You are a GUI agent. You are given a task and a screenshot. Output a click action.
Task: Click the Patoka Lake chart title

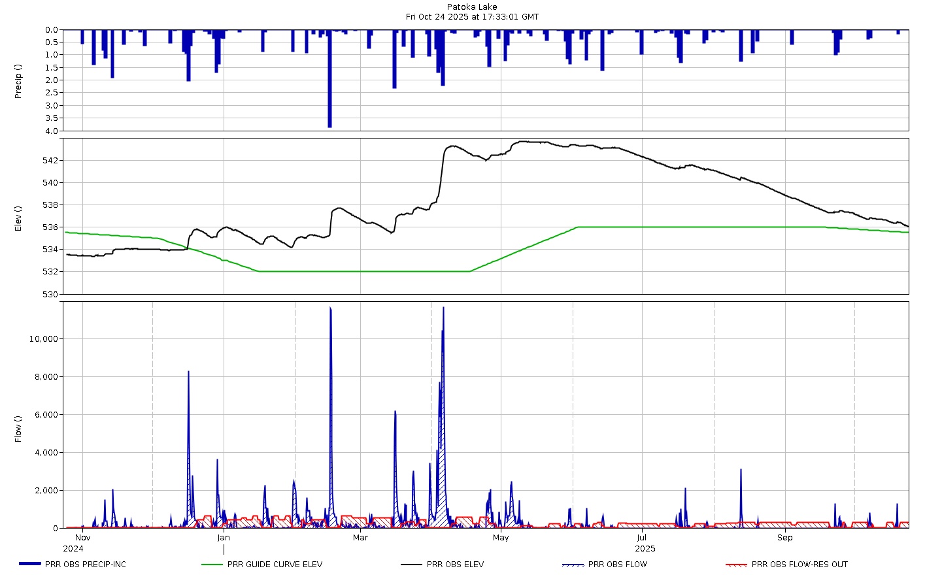(x=472, y=7)
